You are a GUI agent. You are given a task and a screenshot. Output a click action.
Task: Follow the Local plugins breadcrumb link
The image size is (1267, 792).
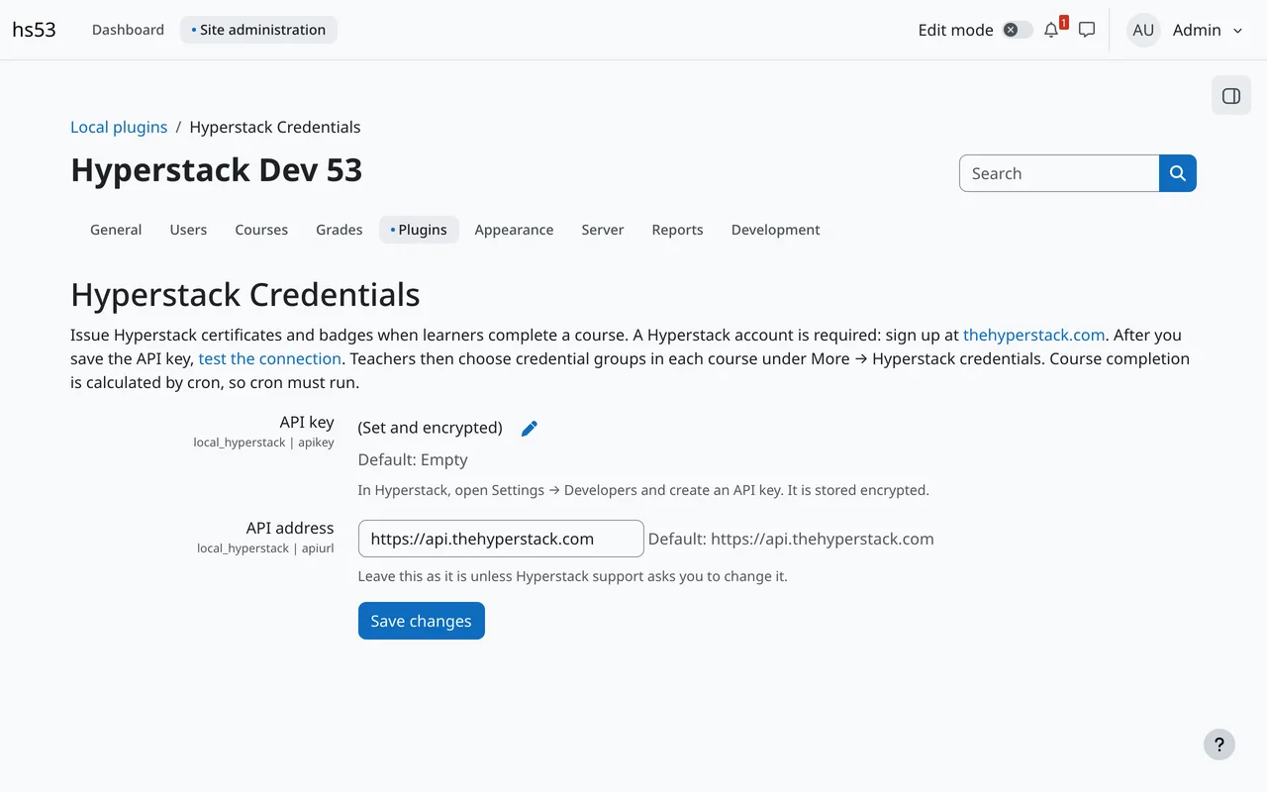coord(119,127)
